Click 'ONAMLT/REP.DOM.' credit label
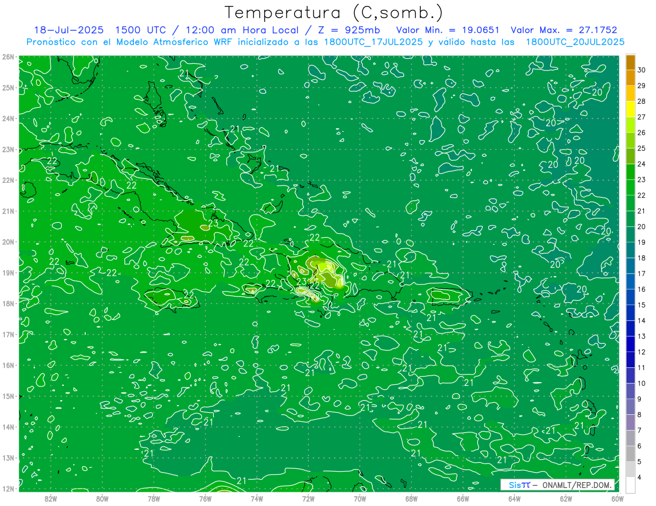 point(577,485)
